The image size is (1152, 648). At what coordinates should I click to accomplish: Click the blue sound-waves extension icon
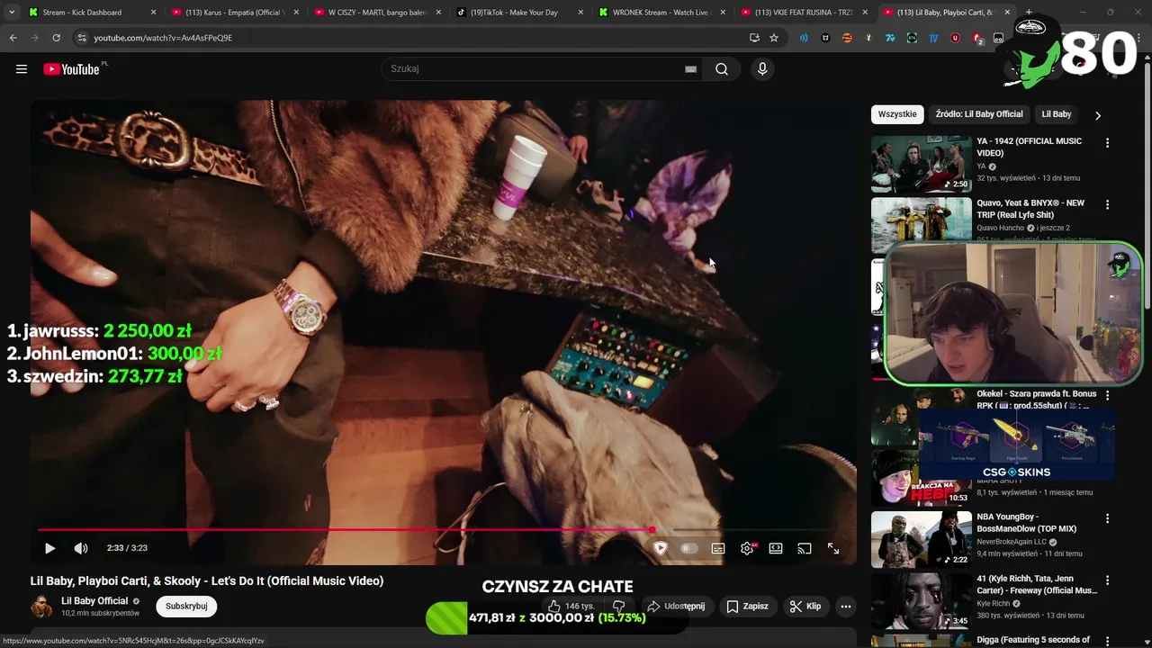click(804, 38)
